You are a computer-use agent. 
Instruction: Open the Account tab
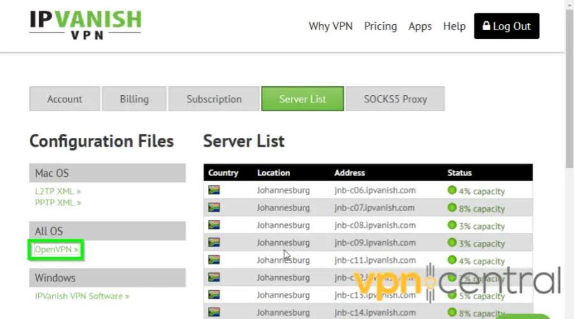click(64, 98)
